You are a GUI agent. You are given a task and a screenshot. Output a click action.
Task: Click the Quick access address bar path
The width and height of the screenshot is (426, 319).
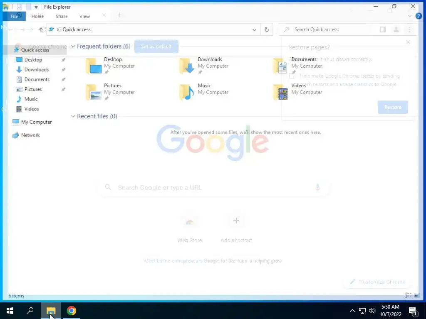point(77,29)
